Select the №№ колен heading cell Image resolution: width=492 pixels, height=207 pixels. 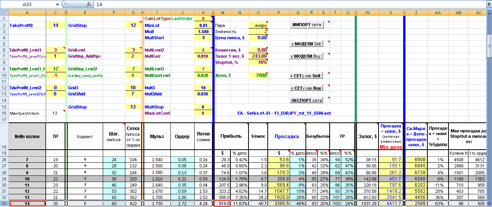click(x=27, y=136)
